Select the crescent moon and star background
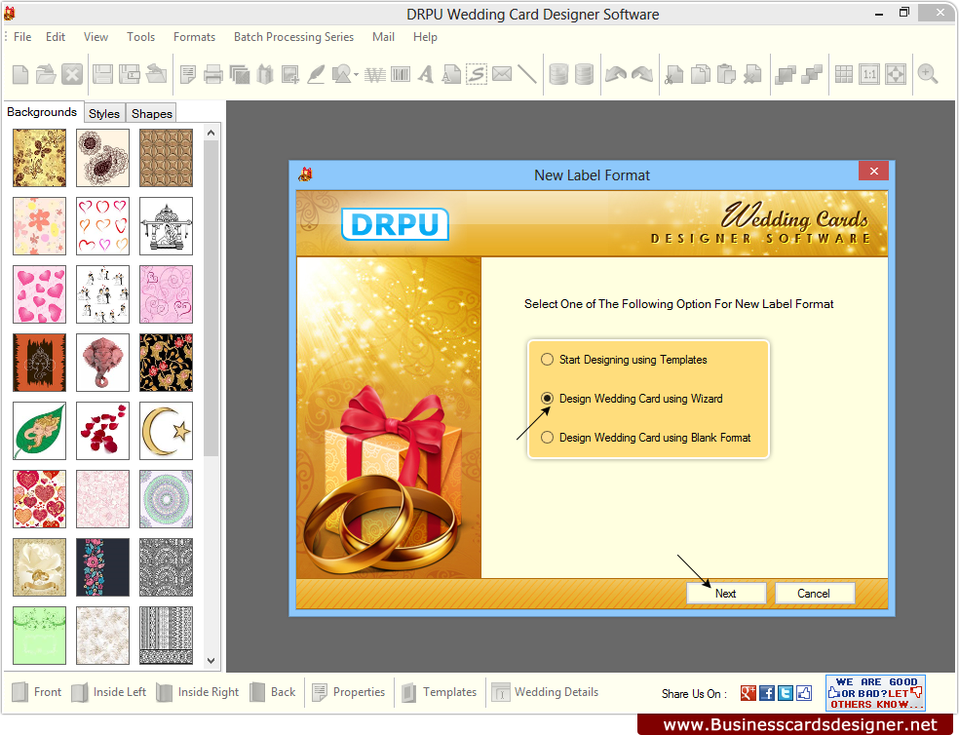This screenshot has height=735, width=959. 166,431
